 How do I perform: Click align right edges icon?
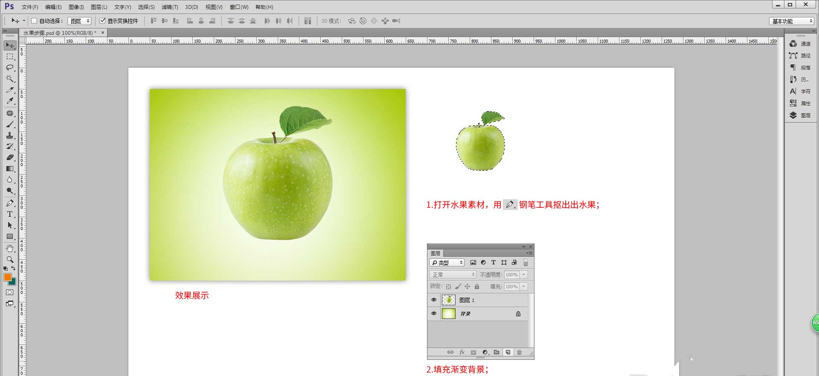coord(212,21)
